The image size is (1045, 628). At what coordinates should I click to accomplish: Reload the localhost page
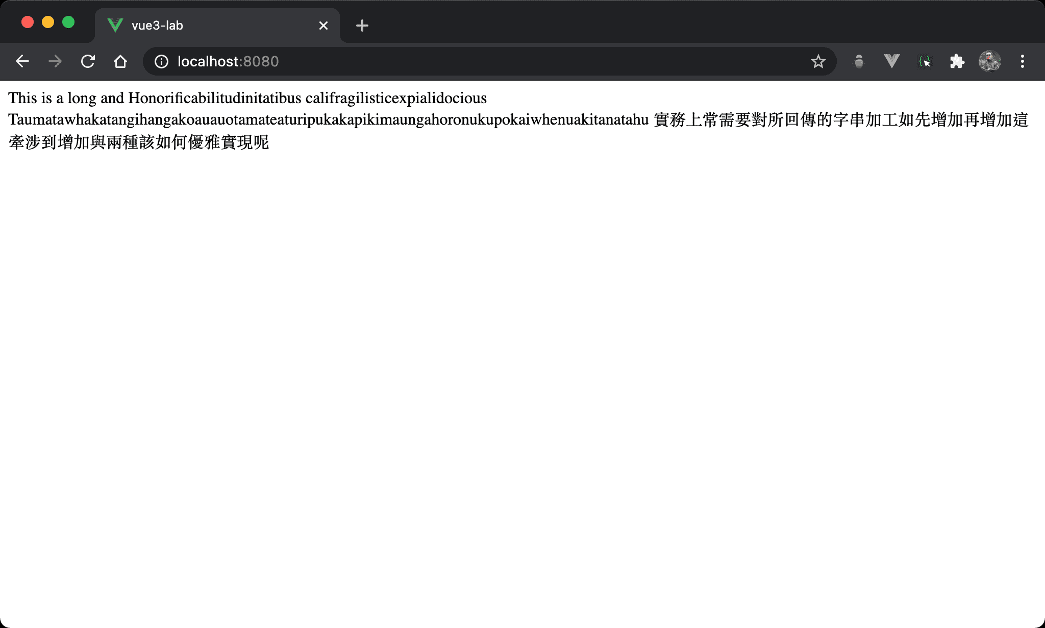point(88,61)
